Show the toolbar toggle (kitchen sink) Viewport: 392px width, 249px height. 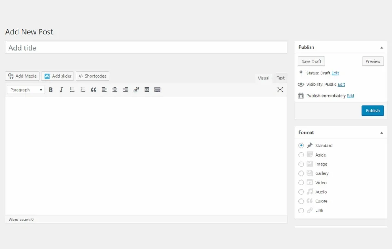158,90
